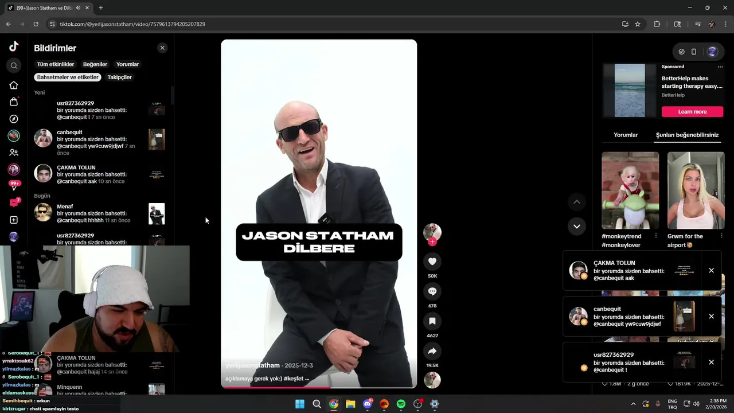Open options for #monkeytrend video
The image size is (734, 413).
(x=656, y=236)
